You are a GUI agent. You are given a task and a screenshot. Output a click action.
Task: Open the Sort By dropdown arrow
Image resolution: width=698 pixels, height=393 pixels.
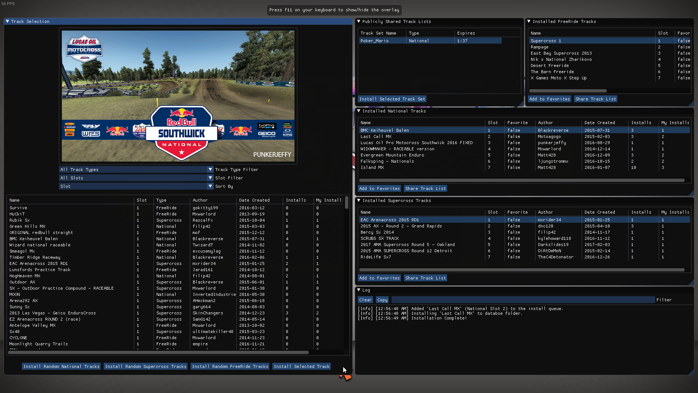[210, 186]
